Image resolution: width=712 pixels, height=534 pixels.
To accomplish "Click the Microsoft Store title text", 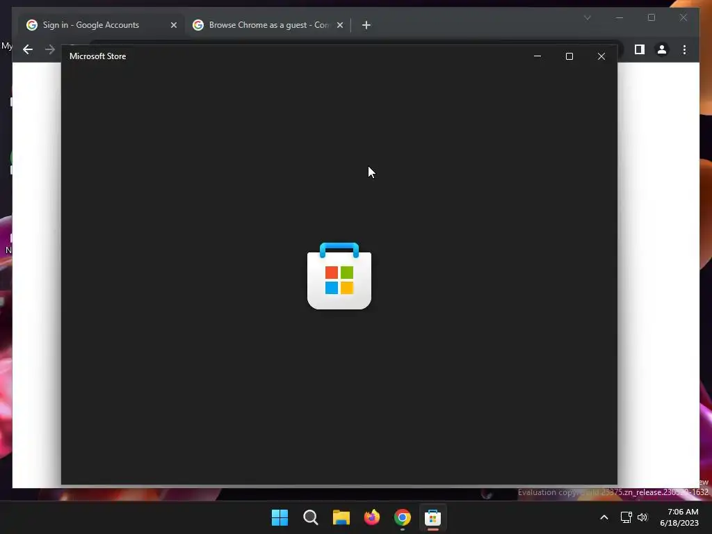I will coord(97,56).
